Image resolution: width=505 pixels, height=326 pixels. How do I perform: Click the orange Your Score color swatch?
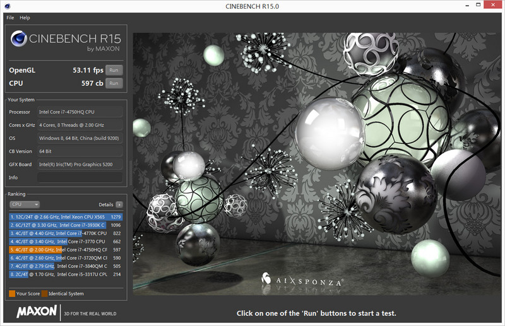point(12,294)
